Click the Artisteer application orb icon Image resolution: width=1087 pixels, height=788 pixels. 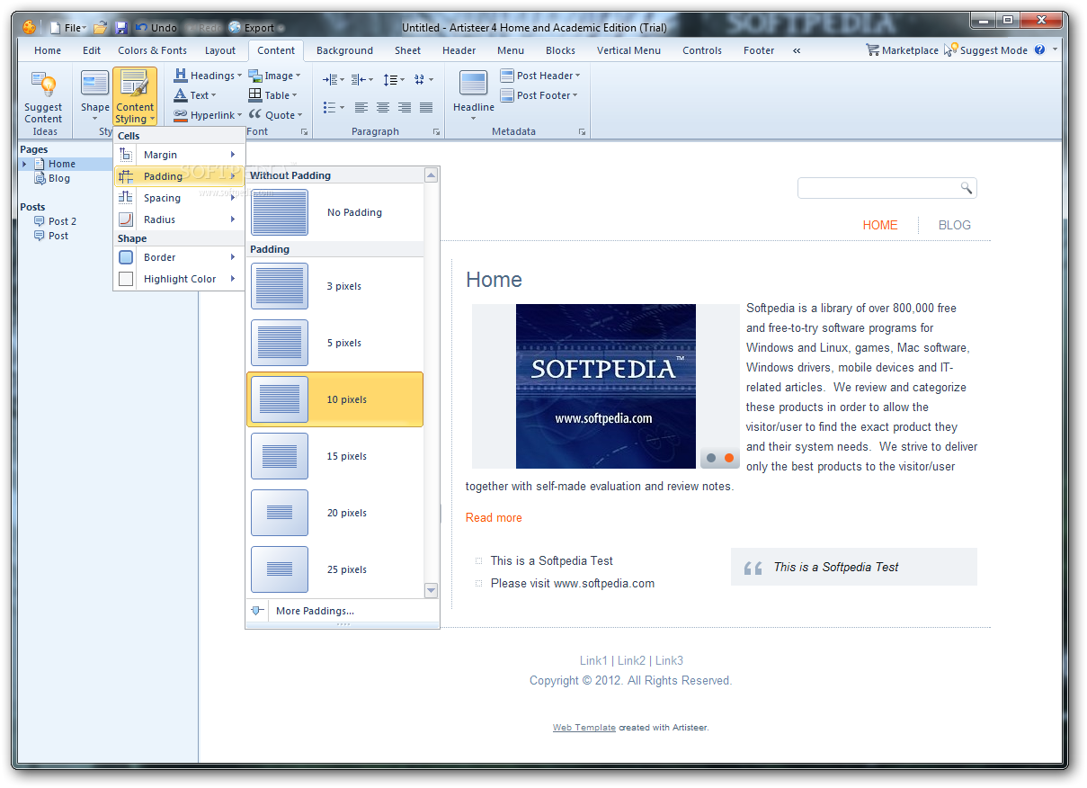click(x=29, y=27)
